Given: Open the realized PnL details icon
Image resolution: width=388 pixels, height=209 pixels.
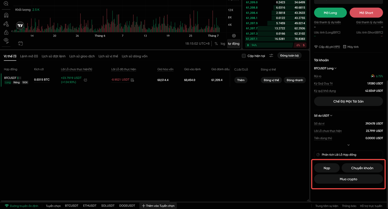Looking at the screenshot, I should tap(132, 80).
